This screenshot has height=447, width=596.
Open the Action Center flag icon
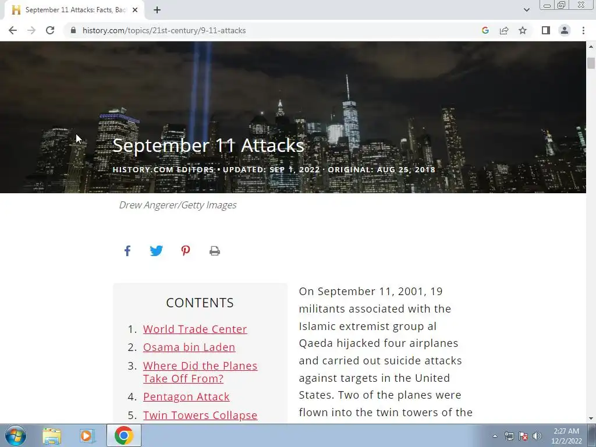point(523,436)
